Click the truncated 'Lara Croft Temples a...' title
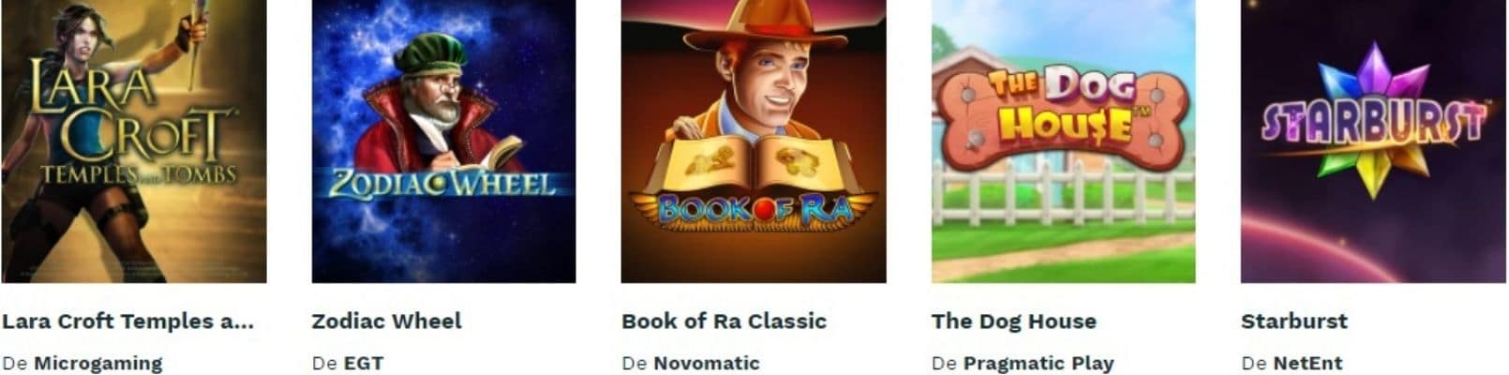The height and width of the screenshot is (375, 1509). [128, 322]
